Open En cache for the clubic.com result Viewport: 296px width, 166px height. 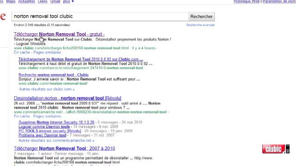22,52
